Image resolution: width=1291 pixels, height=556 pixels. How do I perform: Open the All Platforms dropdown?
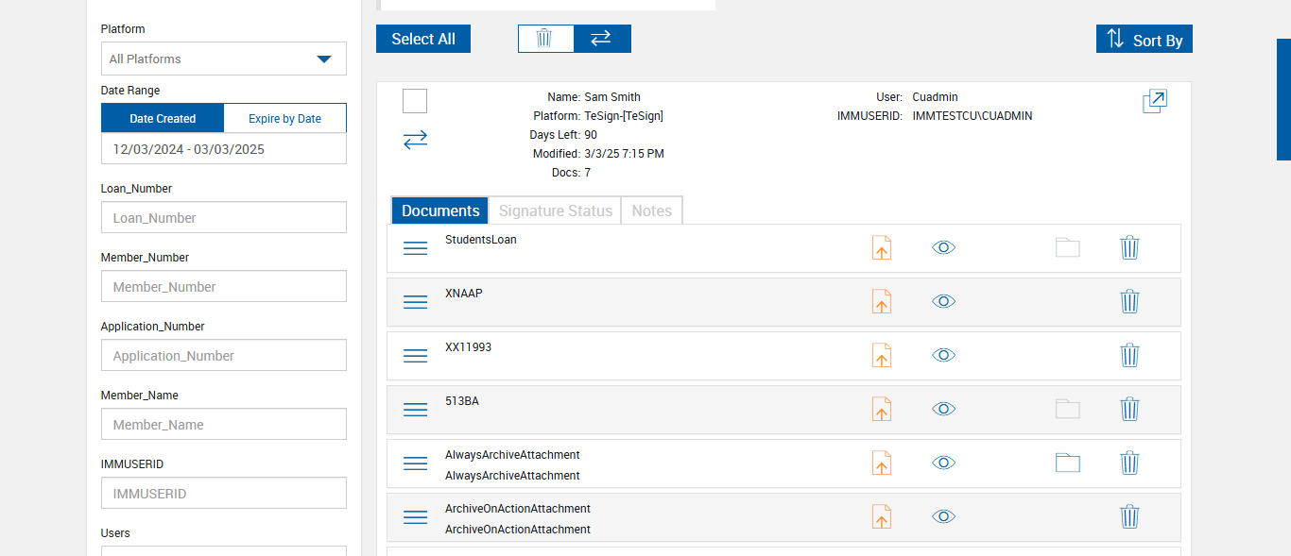click(224, 59)
